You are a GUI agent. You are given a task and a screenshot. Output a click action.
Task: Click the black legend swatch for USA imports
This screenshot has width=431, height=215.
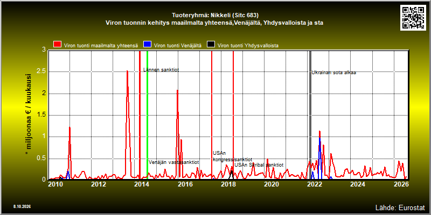pyautogui.click(x=211, y=45)
